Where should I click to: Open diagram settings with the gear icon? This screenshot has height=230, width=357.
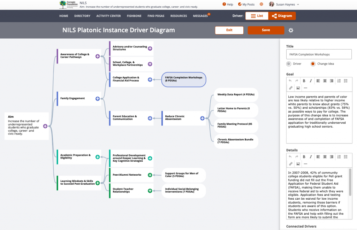(291, 30)
